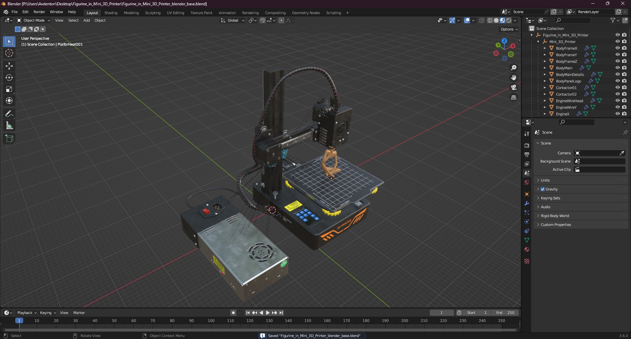Open the Modifier properties wrench tab
This screenshot has height=339, width=631.
click(527, 203)
